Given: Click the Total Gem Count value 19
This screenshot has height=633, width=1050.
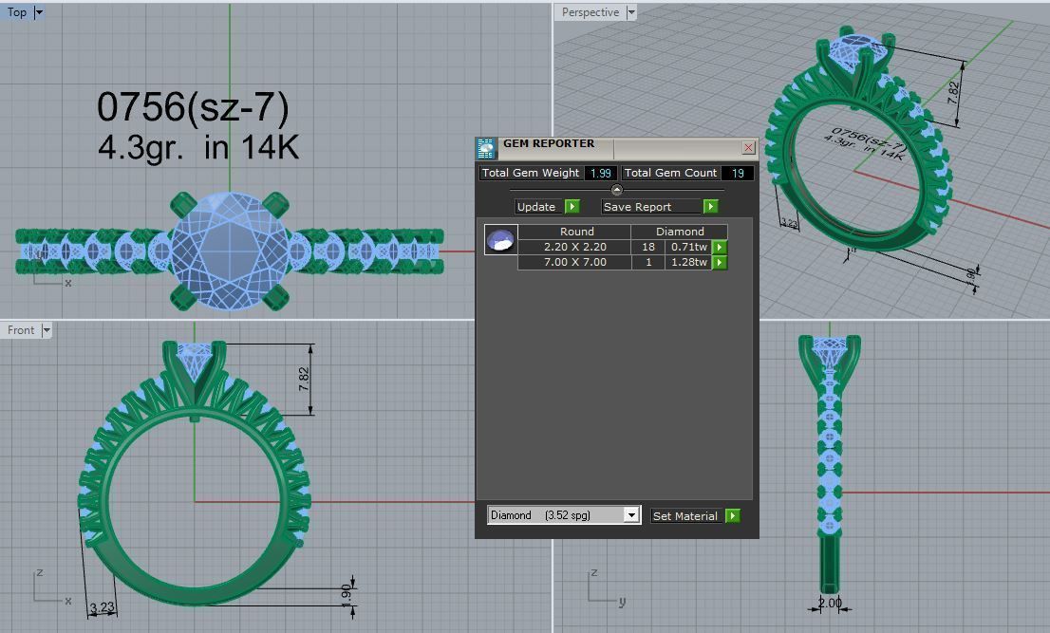Looking at the screenshot, I should coord(738,173).
